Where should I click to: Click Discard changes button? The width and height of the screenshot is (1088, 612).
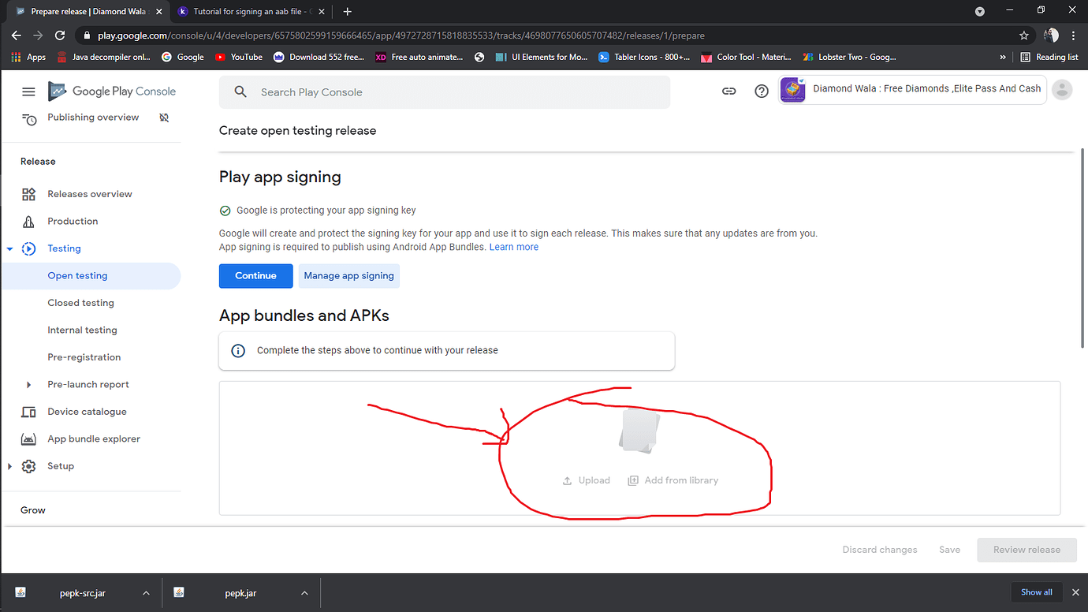(x=880, y=550)
